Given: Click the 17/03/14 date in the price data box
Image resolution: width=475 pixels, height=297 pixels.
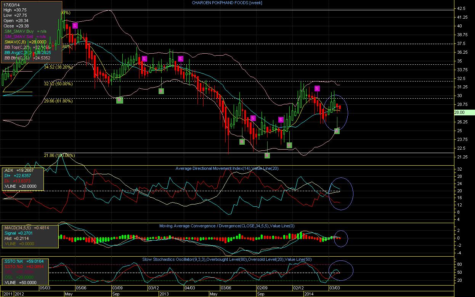Looking at the screenshot, I should click(x=11, y=5).
